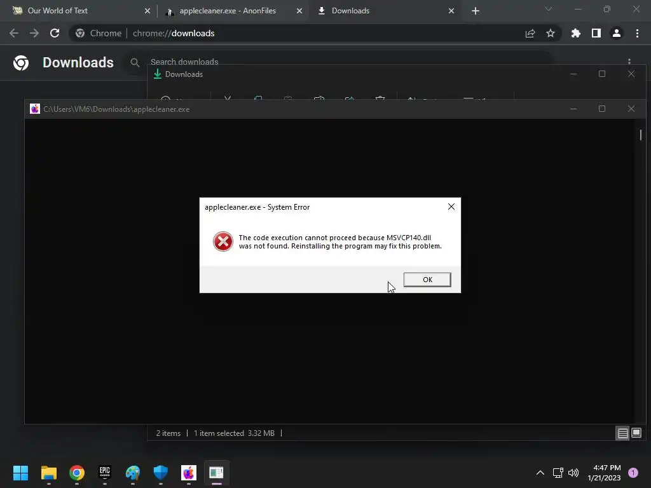This screenshot has height=488, width=651.
Task: Launch Epic Games from the taskbar
Action: coord(105,473)
